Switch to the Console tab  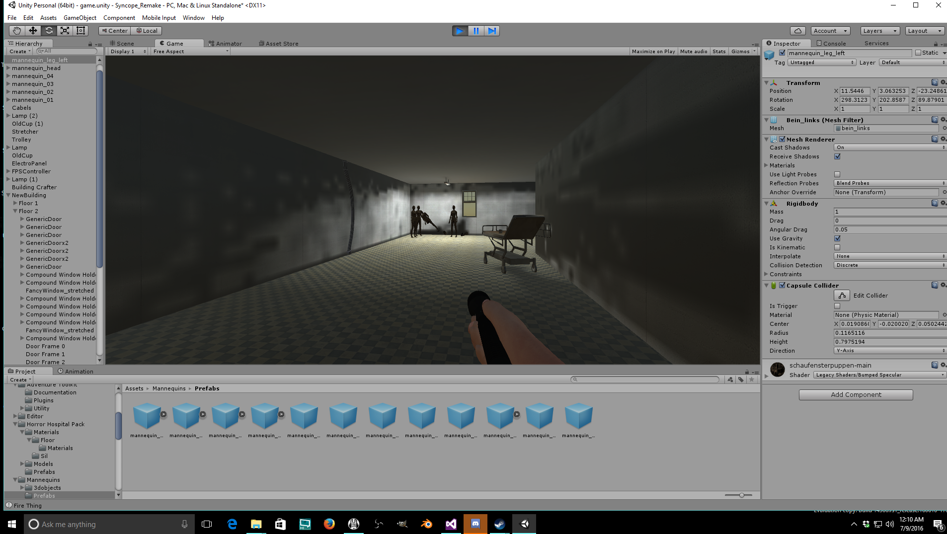coord(831,44)
